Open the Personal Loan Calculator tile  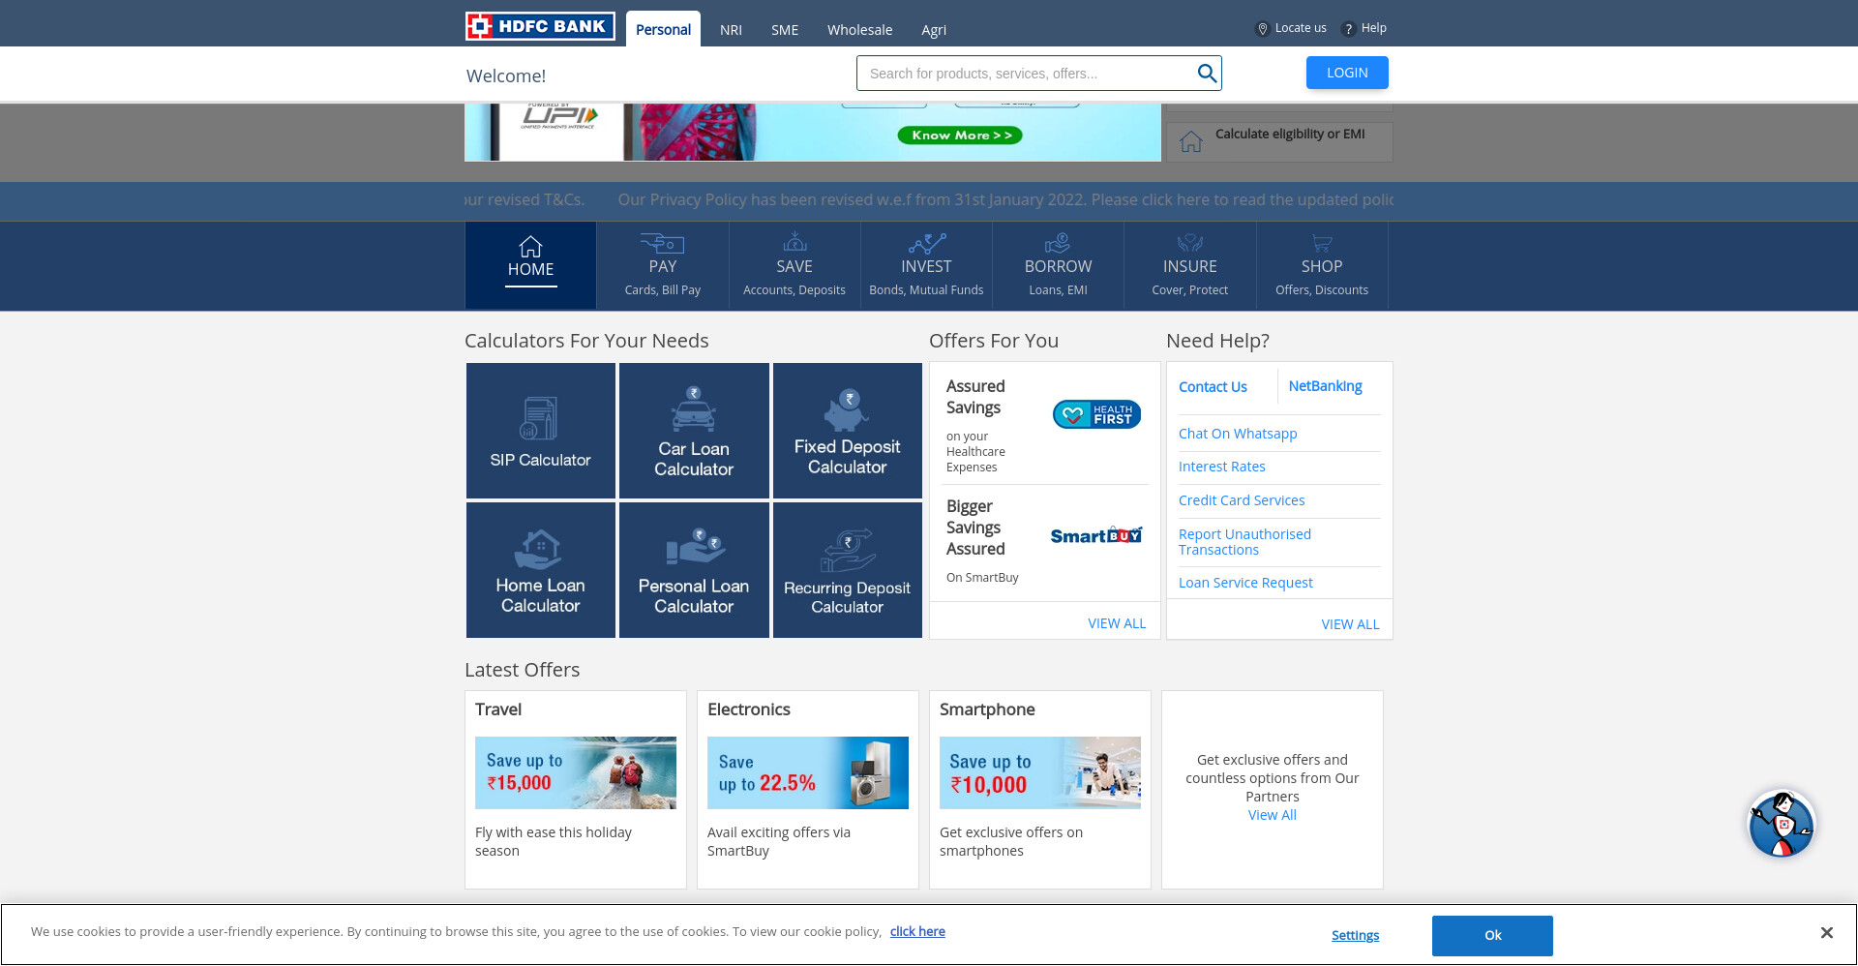694,570
